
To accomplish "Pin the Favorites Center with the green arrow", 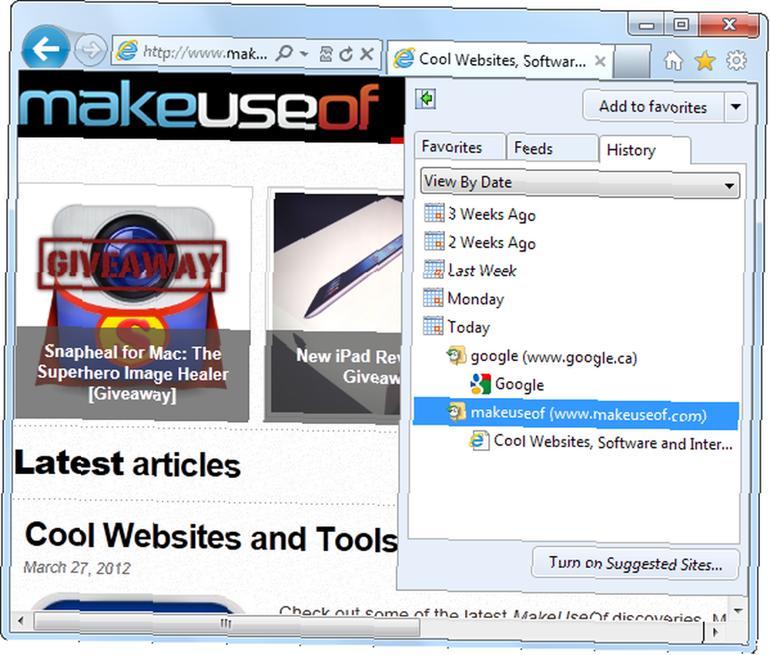I will pos(426,99).
